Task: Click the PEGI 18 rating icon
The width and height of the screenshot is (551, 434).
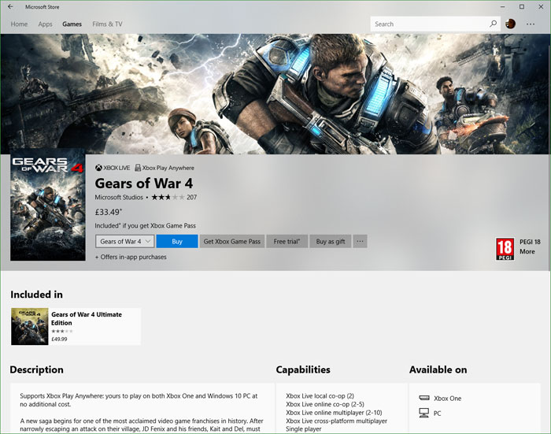Action: pos(505,249)
